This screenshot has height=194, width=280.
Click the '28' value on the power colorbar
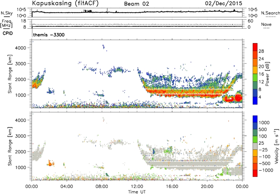coord(261,51)
